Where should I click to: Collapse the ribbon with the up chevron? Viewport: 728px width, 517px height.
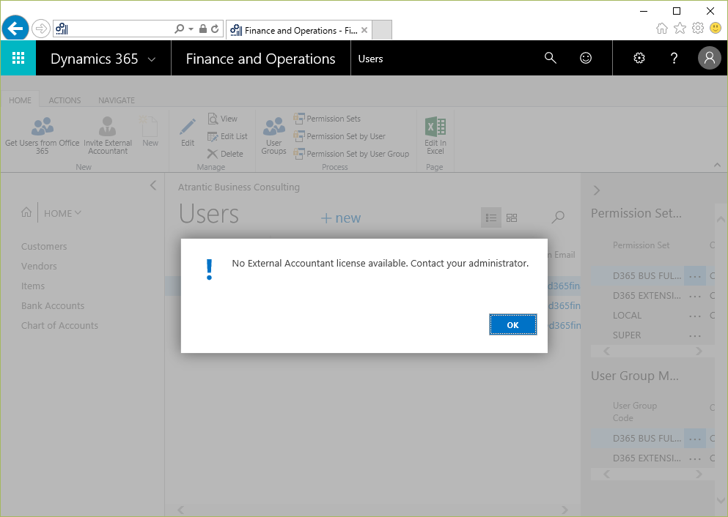click(x=717, y=166)
